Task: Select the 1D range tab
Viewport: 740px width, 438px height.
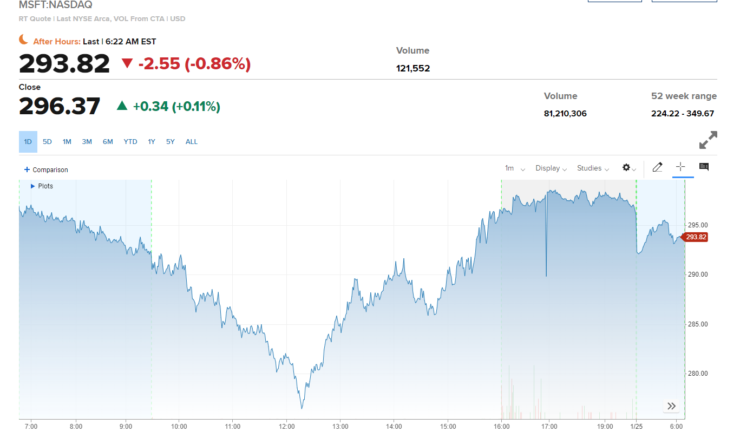Action: [28, 142]
